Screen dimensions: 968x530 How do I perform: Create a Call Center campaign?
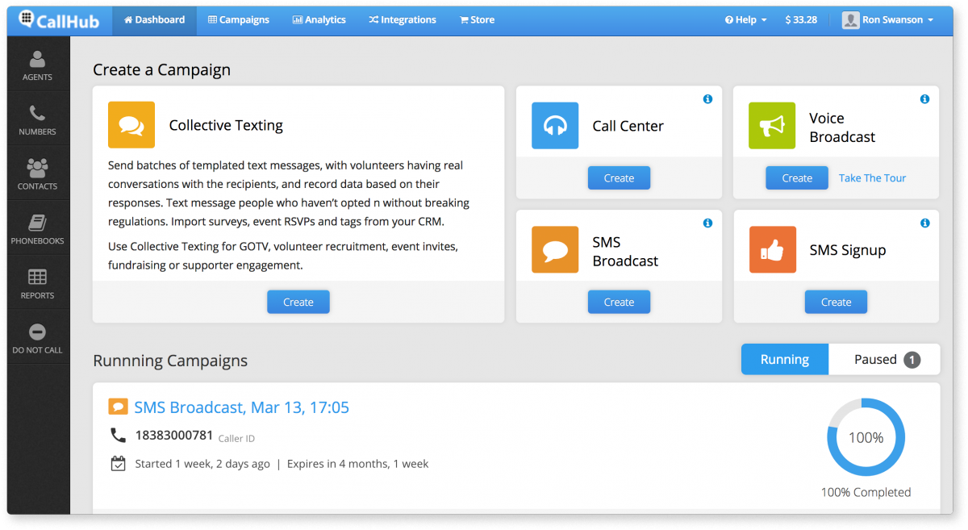point(619,177)
